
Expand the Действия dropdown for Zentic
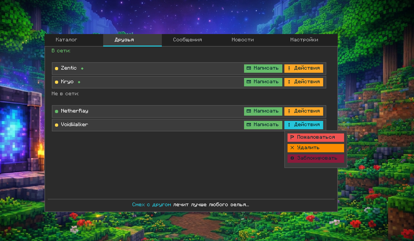[304, 68]
